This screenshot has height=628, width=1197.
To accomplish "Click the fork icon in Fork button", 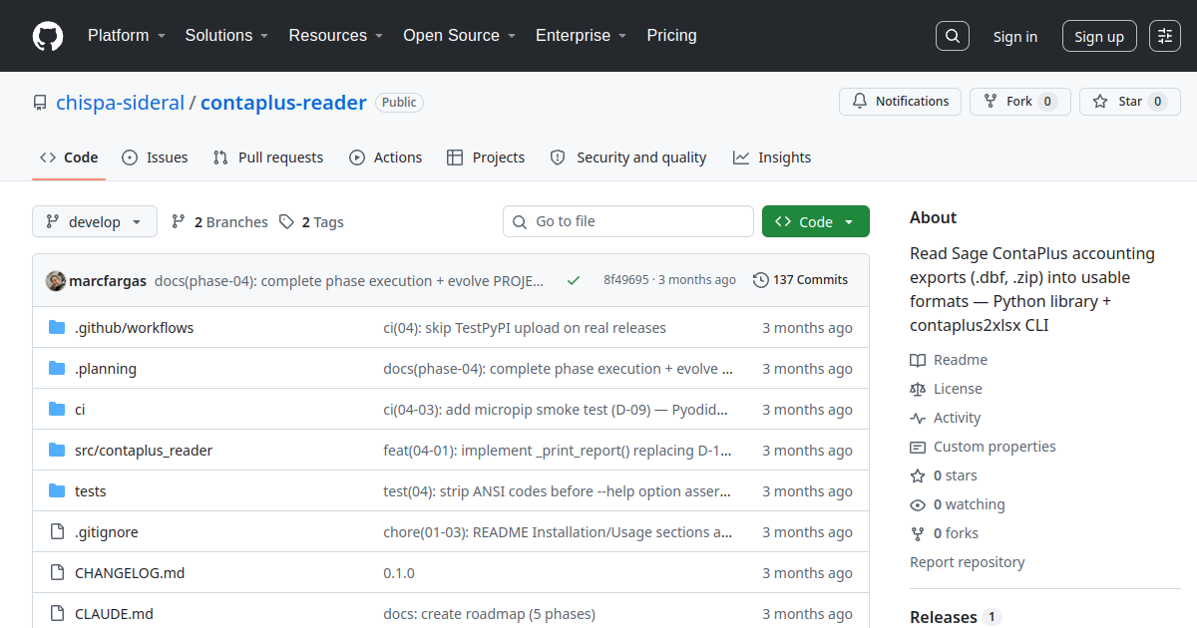I will (x=991, y=102).
